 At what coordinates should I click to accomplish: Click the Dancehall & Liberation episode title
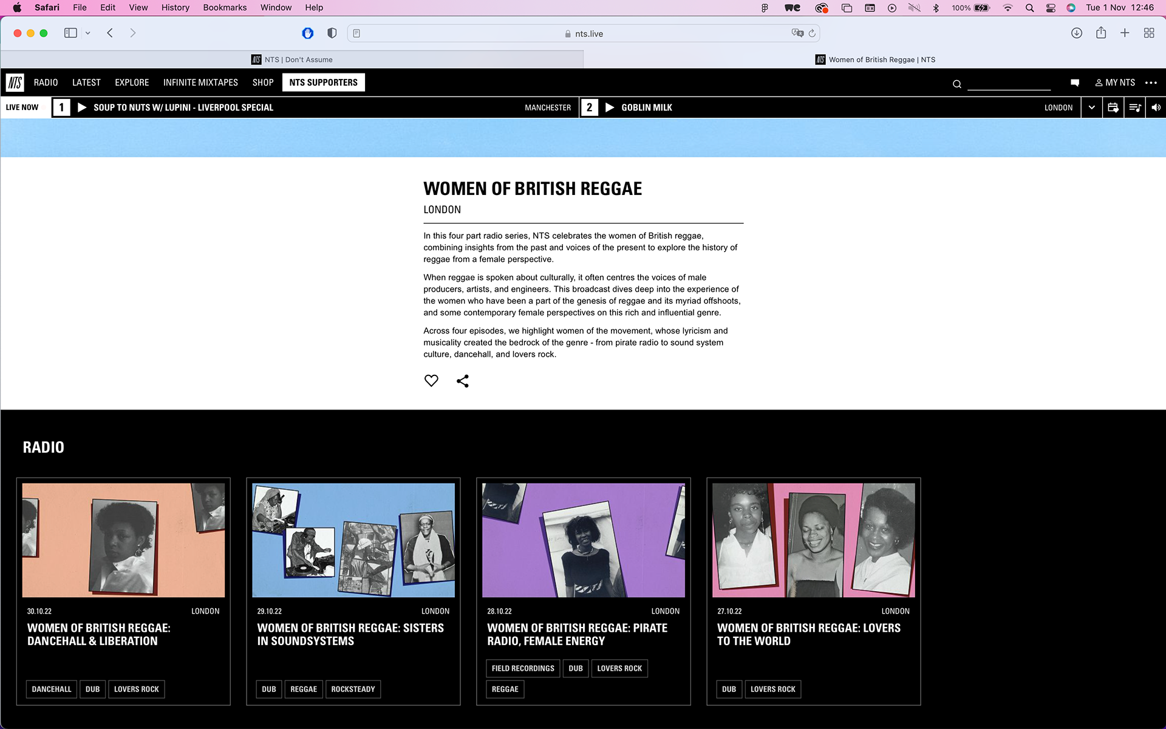(99, 634)
